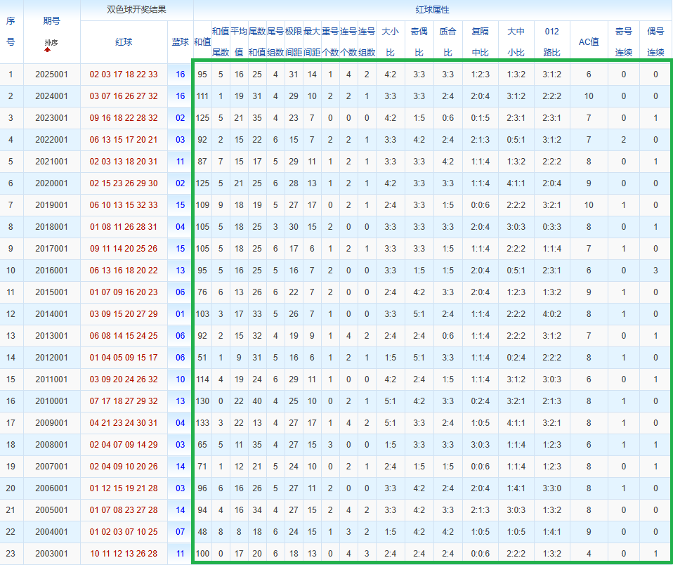Screen dimensions: 673x565
Task: Click the red sort arrow under 期号
Action: pyautogui.click(x=48, y=50)
